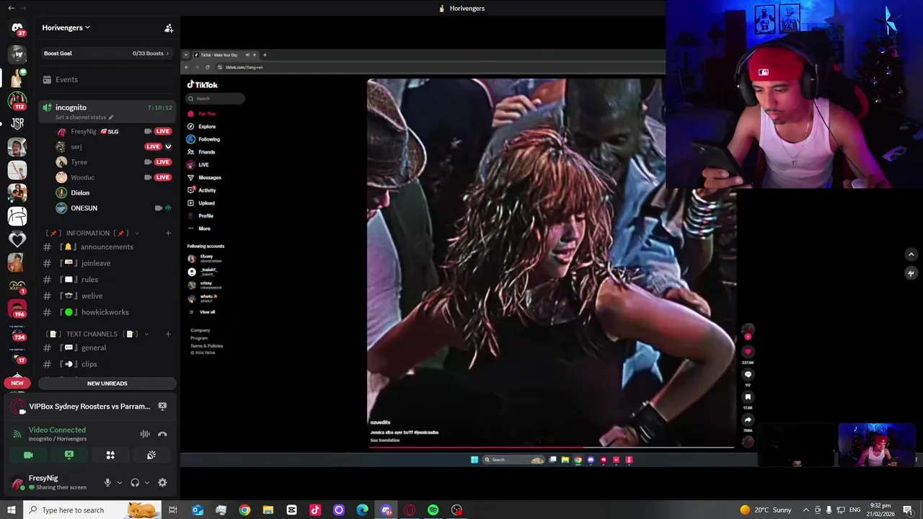Select FresyNig in voice channel

click(x=84, y=131)
